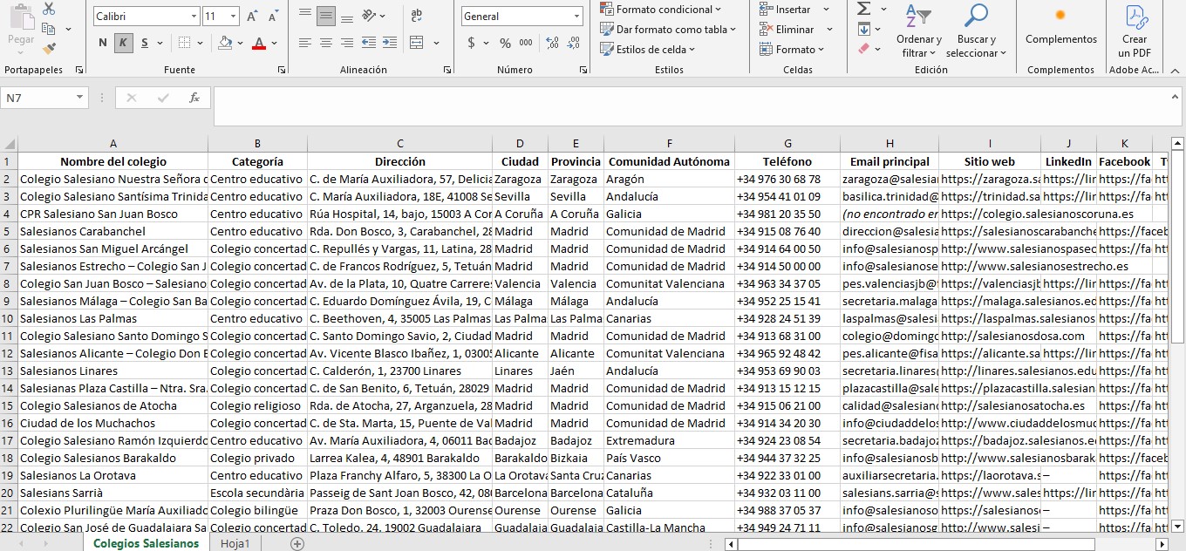
Task: Open the Calibri font name dropdown
Action: [194, 17]
